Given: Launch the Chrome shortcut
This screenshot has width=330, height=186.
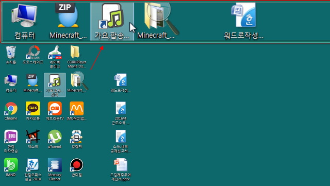Looking at the screenshot, I should (x=11, y=111).
